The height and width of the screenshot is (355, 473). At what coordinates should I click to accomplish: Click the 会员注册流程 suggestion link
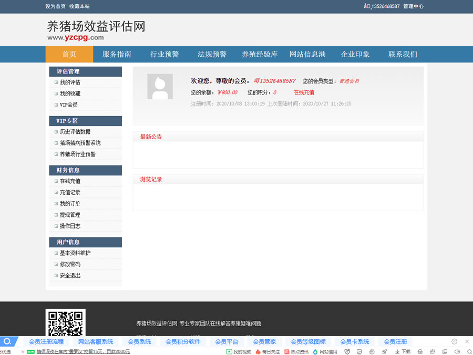46,342
